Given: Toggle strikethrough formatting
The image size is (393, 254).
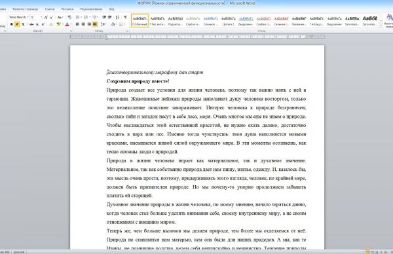Looking at the screenshot, I should click(31, 24).
